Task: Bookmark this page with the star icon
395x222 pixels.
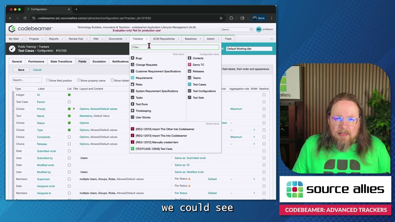Action: [x=221, y=18]
